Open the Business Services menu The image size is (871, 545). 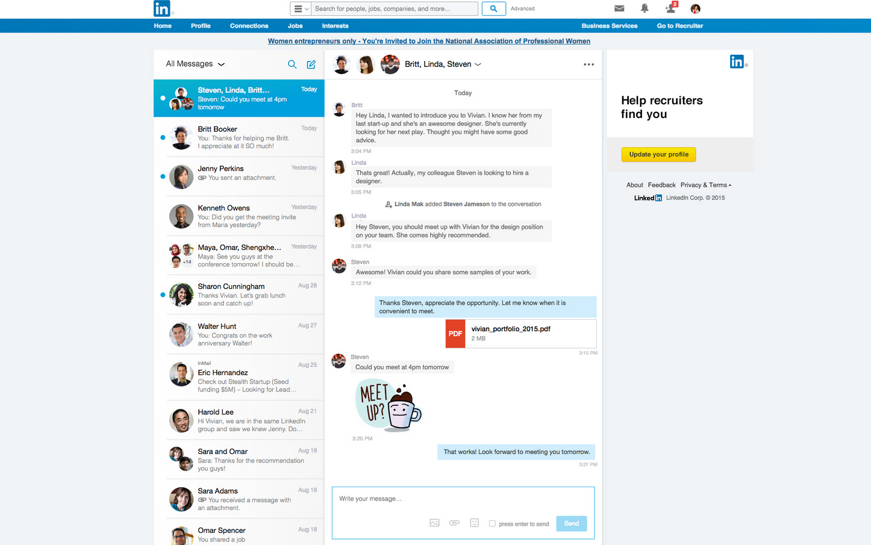click(x=610, y=26)
